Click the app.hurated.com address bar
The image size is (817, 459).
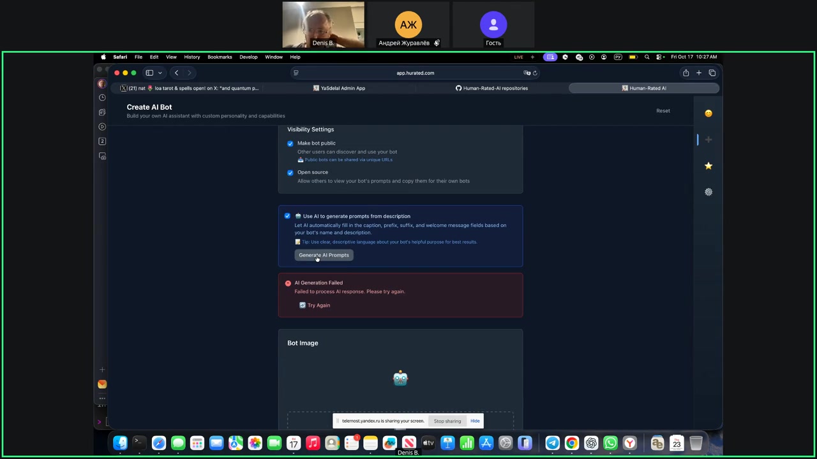(x=415, y=73)
